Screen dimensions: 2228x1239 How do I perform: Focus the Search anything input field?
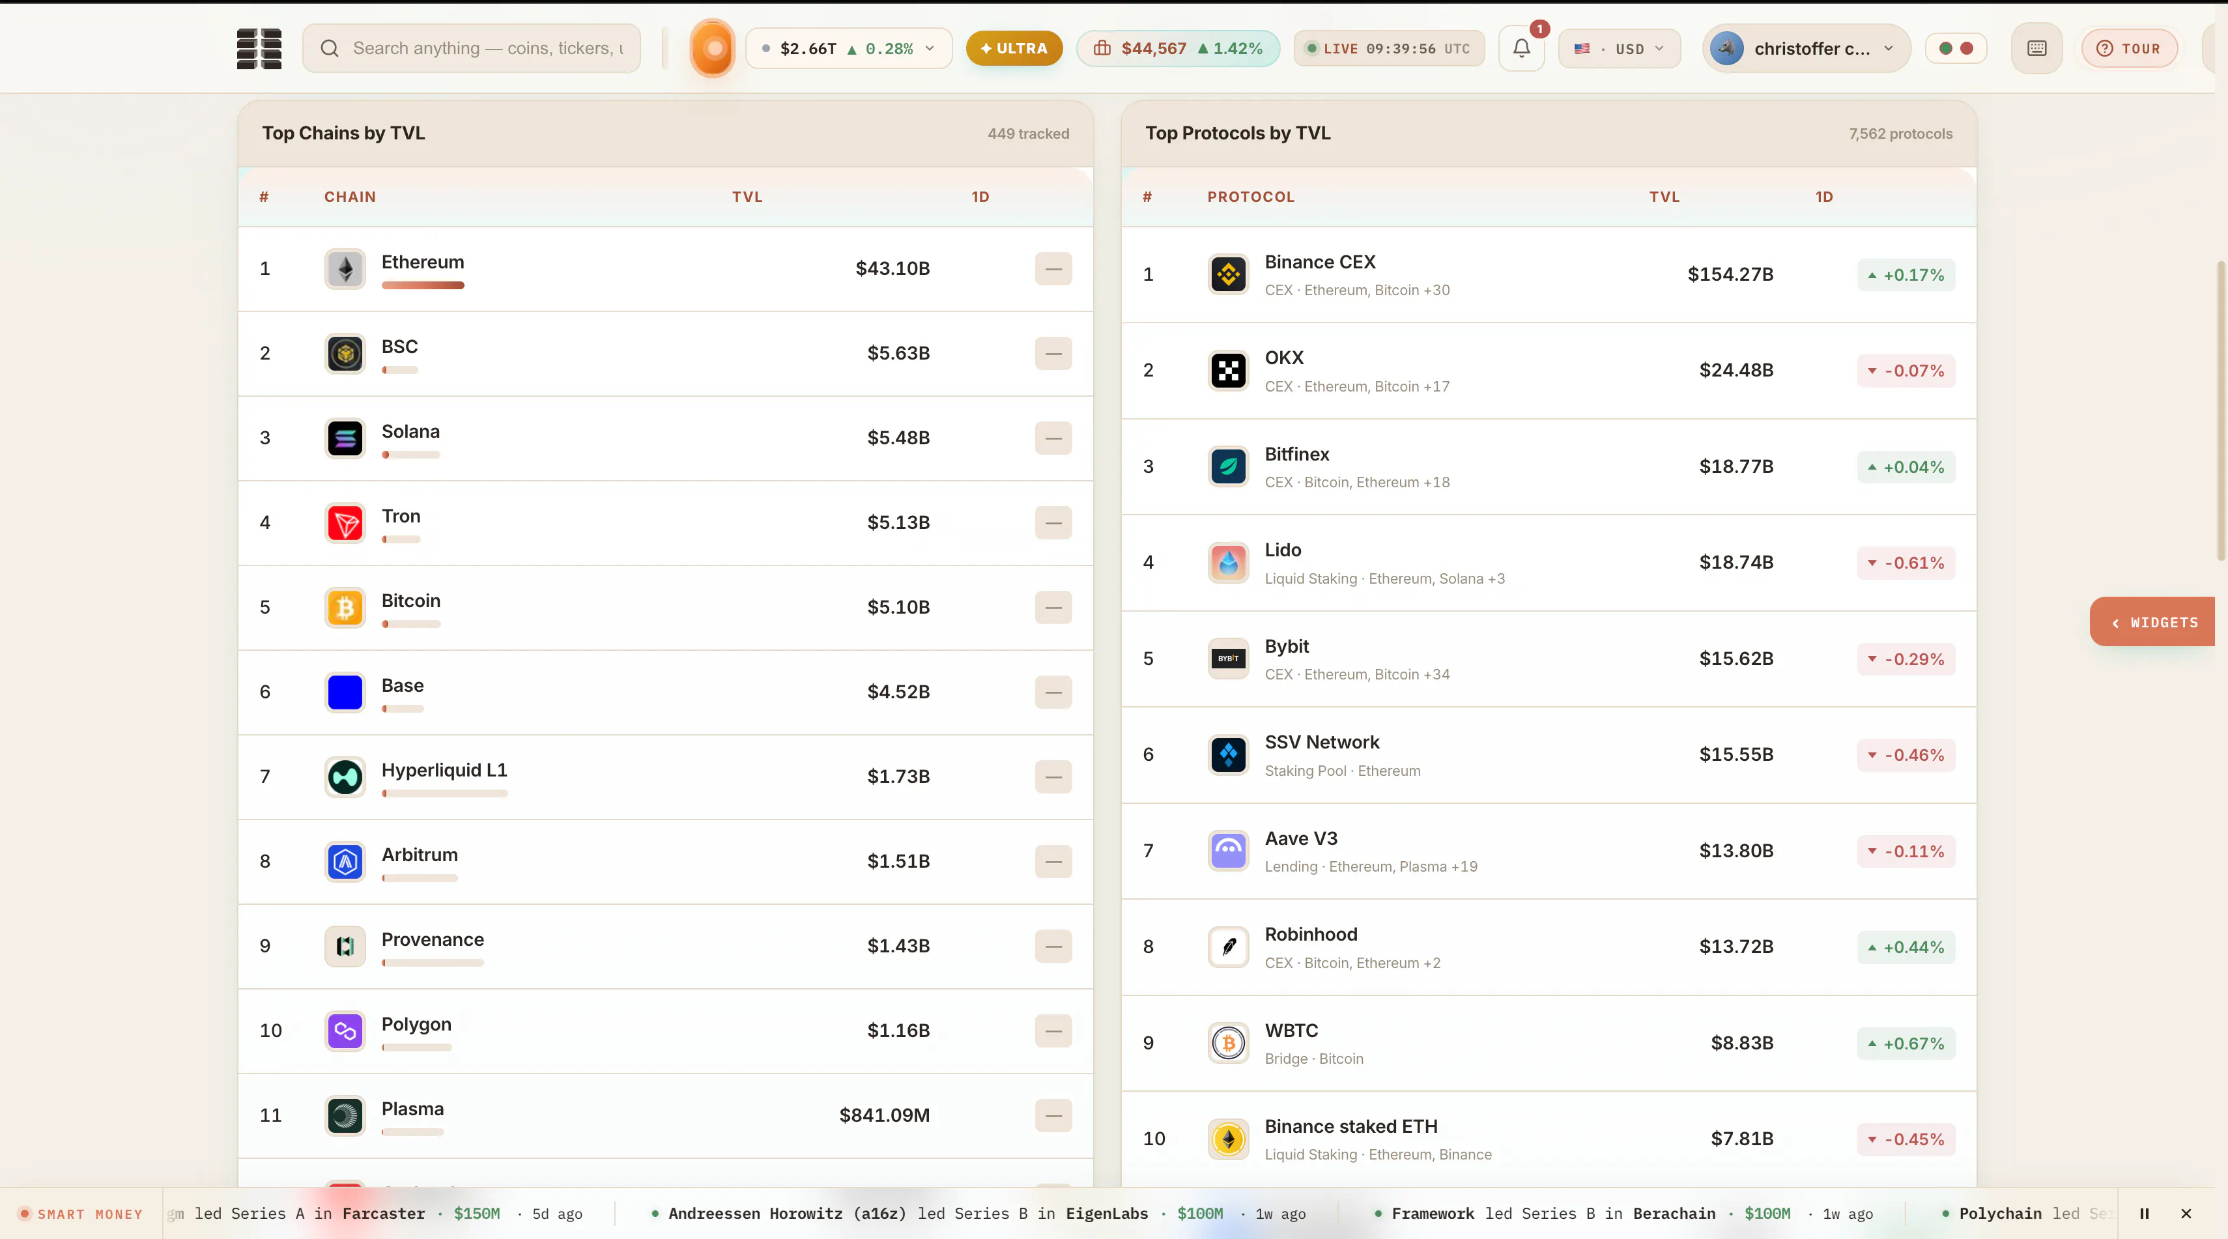pos(472,48)
